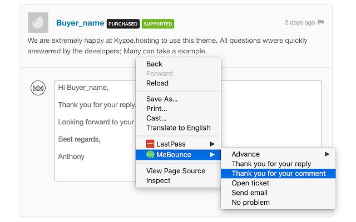Click the Buyer_name avatar image

click(x=38, y=22)
